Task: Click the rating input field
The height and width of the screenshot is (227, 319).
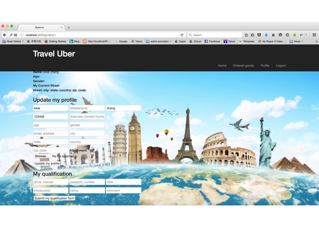Action: pyautogui.click(x=87, y=190)
